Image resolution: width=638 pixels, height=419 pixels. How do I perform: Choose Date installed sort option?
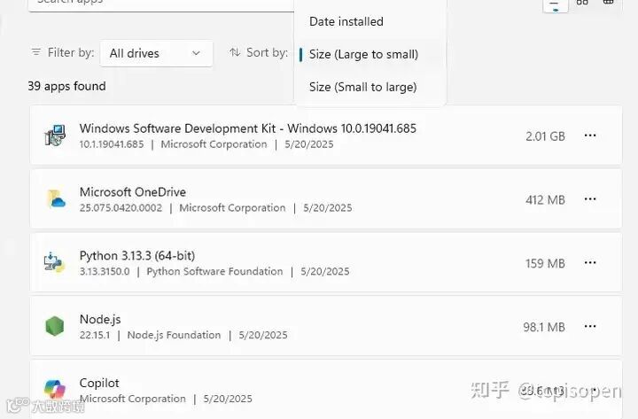pos(346,21)
